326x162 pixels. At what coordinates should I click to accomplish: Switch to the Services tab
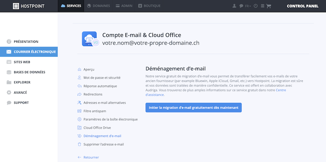[71, 6]
